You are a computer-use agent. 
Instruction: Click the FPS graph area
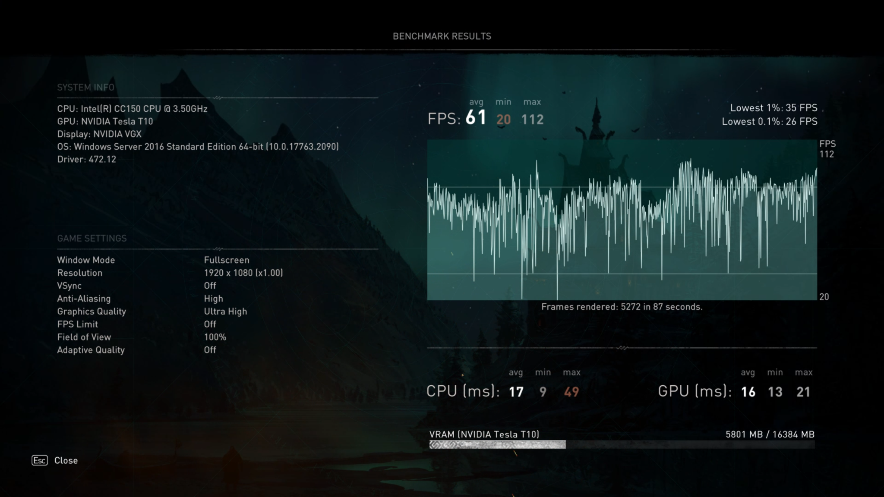[622, 220]
